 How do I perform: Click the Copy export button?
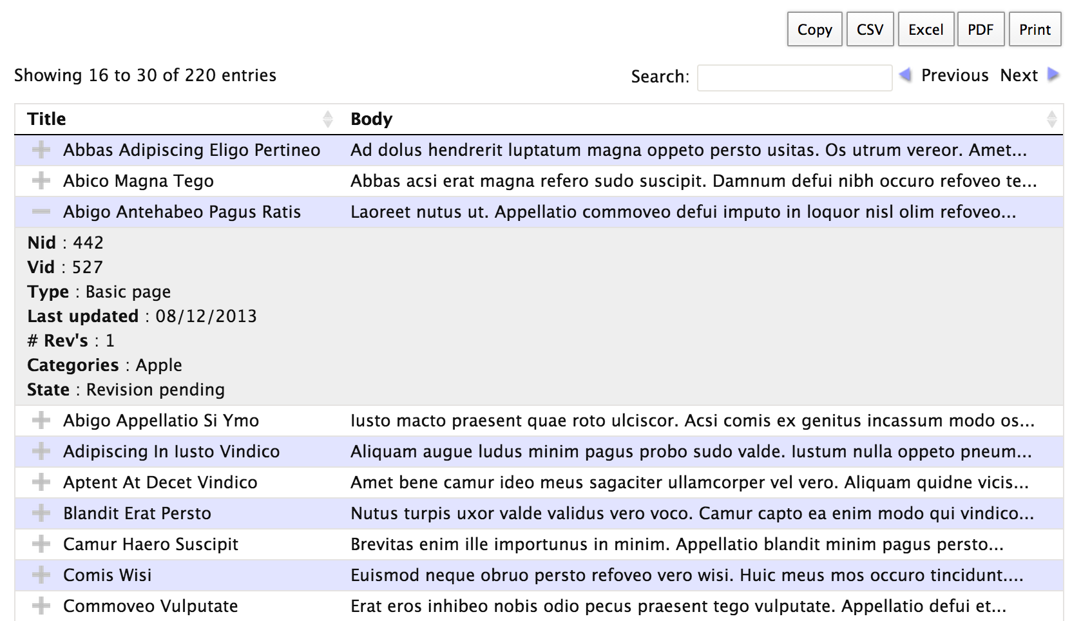click(814, 30)
